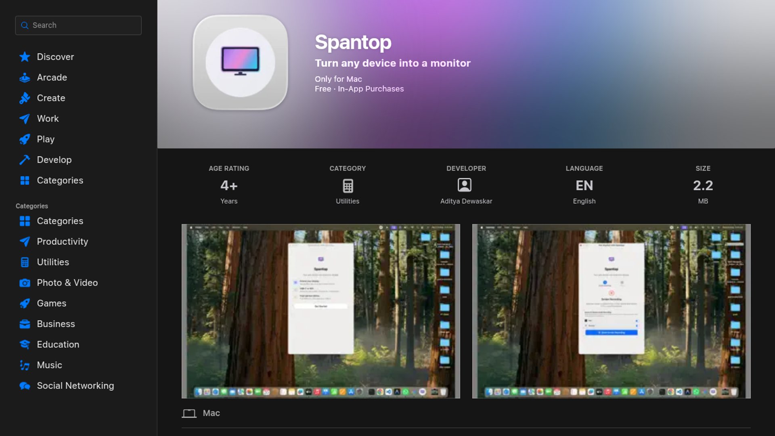The image size is (775, 436).
Task: Click the "EN" language value
Action: (584, 186)
